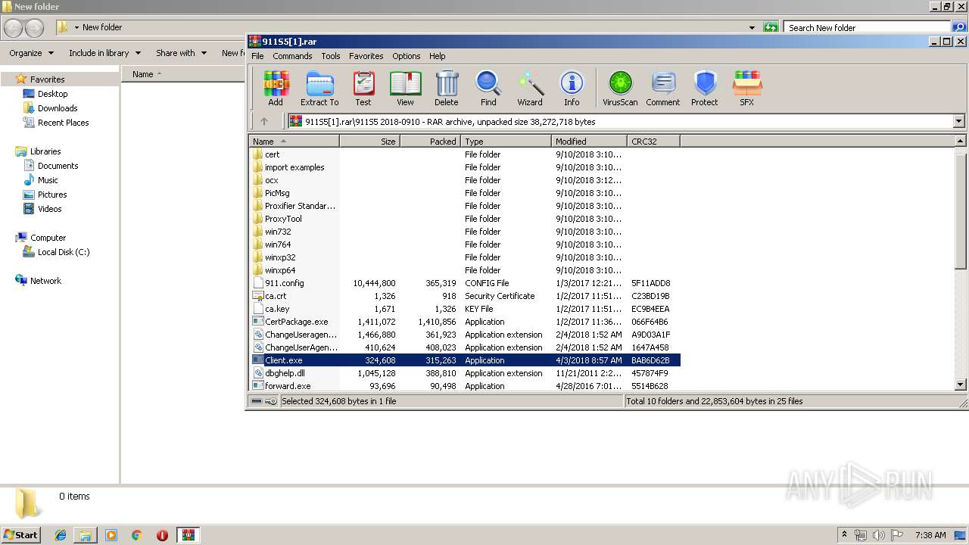This screenshot has height=545, width=969.
Task: Click the Start button
Action: click(x=21, y=535)
